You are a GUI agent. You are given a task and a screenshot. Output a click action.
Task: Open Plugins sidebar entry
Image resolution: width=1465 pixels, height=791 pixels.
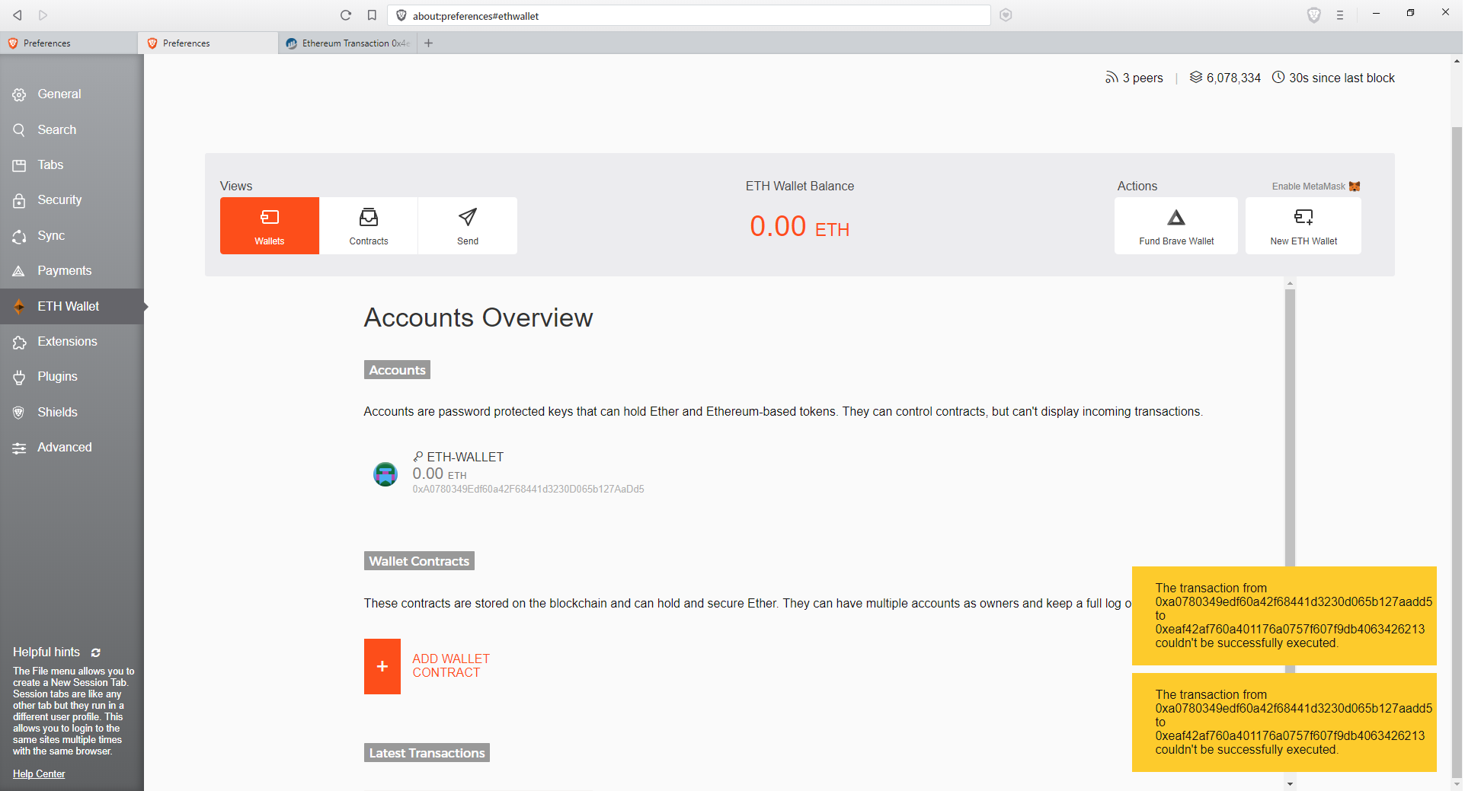[x=72, y=376]
